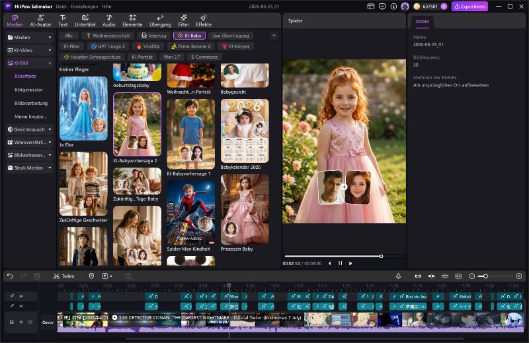Add credits with the plus coin button
529x343 pixels.
coord(444,7)
